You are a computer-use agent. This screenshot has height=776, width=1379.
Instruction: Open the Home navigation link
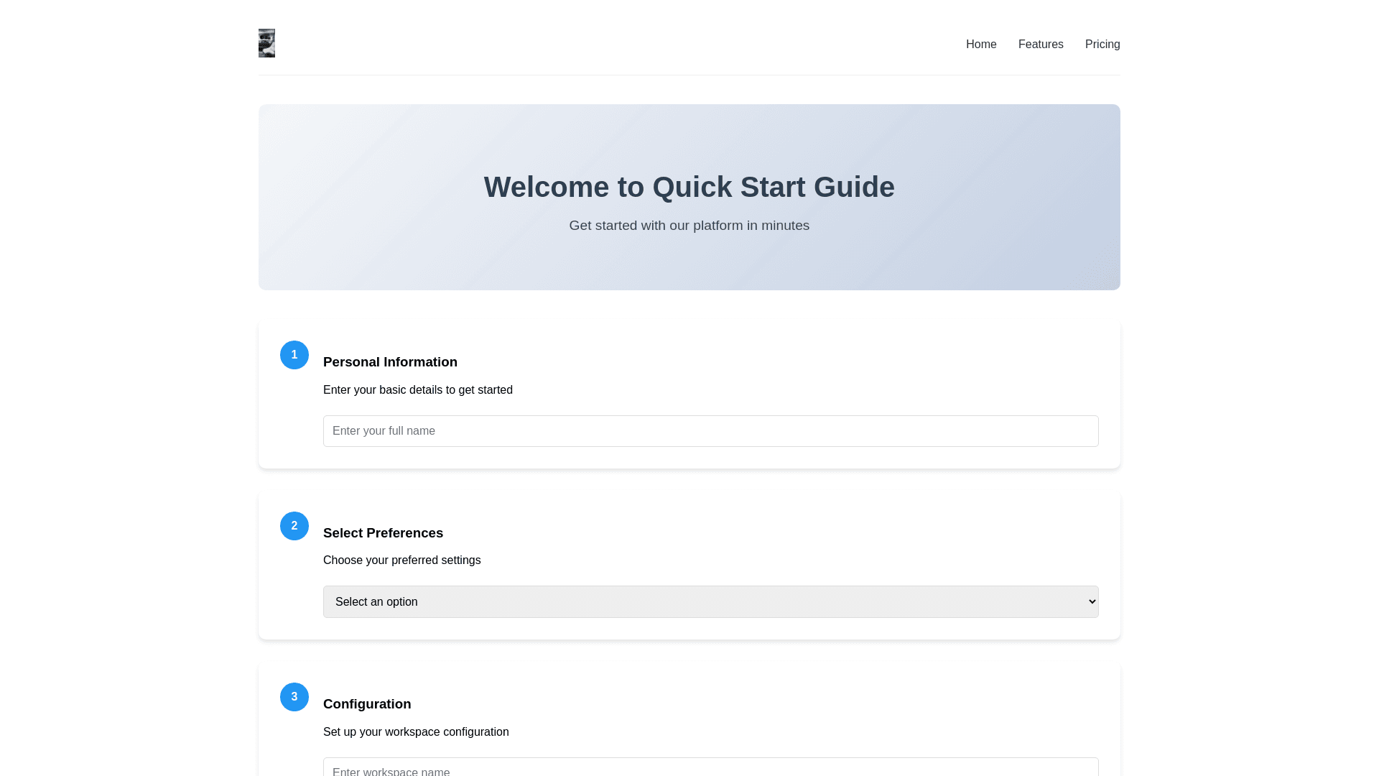click(x=981, y=45)
